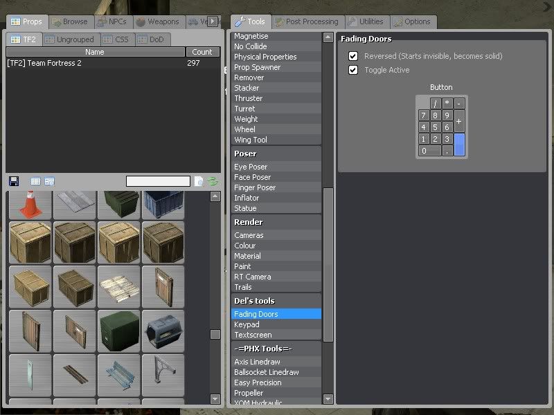554x415 pixels.
Task: Select the Face Poser tool
Action: click(276, 177)
